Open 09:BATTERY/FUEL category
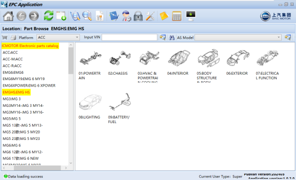 coord(119,108)
